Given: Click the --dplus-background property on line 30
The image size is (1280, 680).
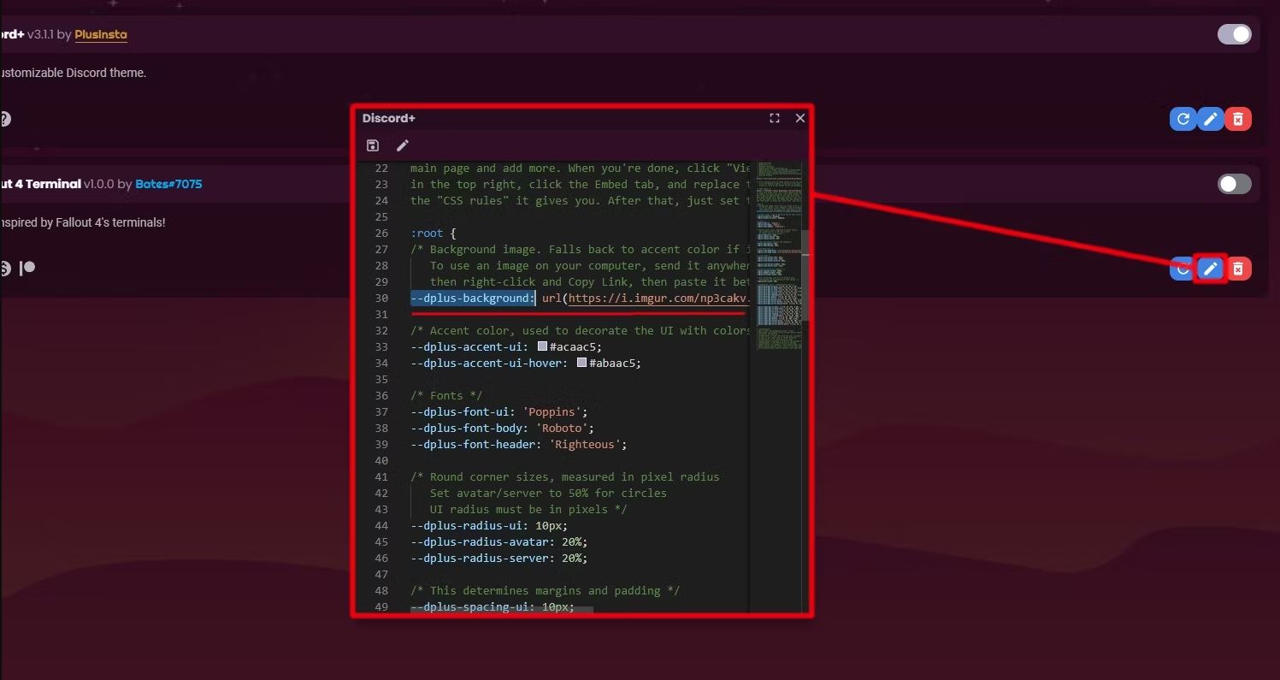Looking at the screenshot, I should click(x=473, y=299).
